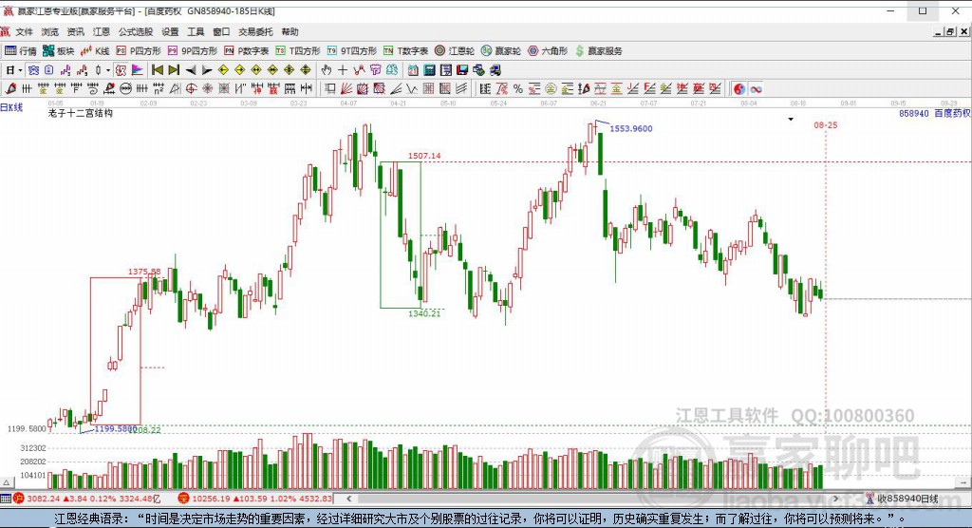Click the red floppy save icon
Image resolution: width=972 pixels, height=528 pixels.
(462, 70)
